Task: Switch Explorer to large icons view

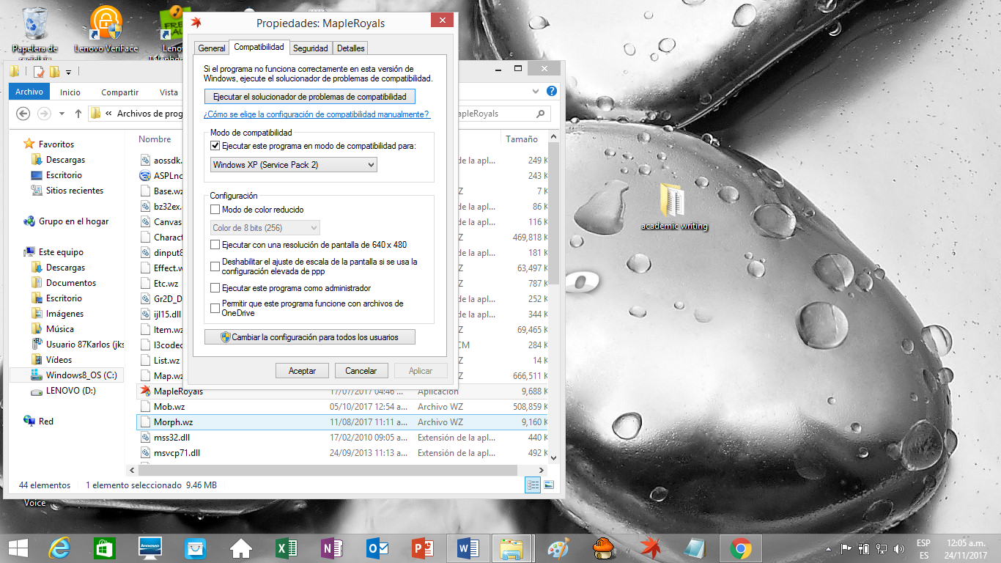Action: click(x=548, y=485)
